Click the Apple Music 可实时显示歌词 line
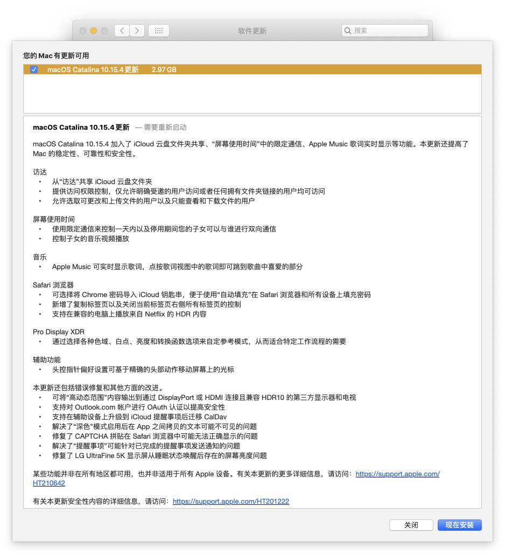Image resolution: width=505 pixels, height=556 pixels. point(177,266)
